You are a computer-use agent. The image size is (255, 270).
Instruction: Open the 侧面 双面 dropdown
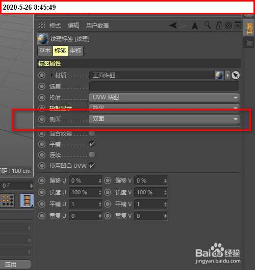(x=164, y=119)
